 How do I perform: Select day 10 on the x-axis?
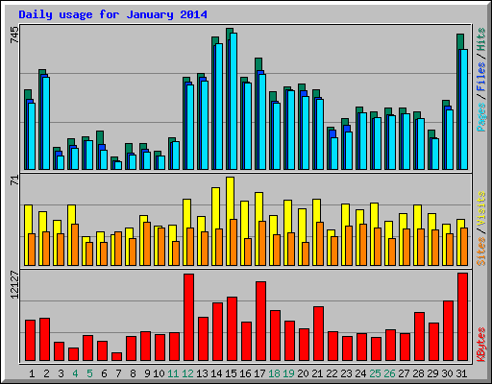(159, 373)
